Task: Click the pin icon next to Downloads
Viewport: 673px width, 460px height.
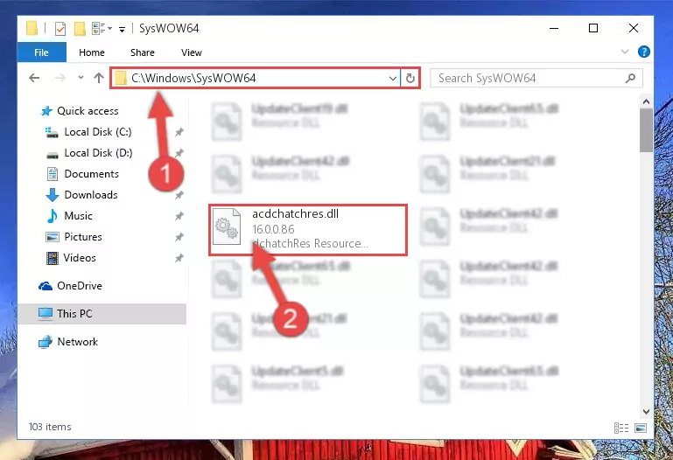Action: click(179, 195)
